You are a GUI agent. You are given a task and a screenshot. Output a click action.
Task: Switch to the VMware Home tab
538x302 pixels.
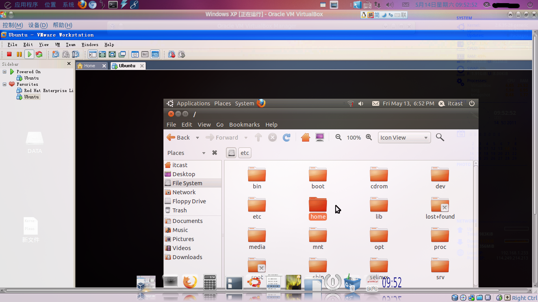coord(91,66)
